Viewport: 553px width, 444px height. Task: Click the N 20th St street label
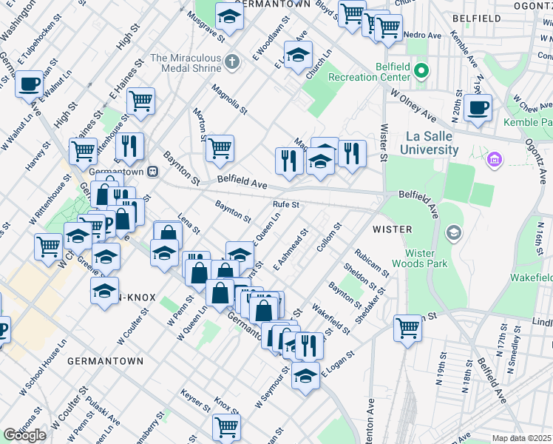pos(457,106)
